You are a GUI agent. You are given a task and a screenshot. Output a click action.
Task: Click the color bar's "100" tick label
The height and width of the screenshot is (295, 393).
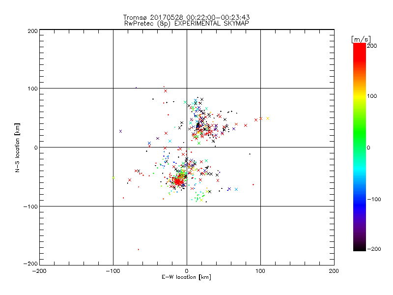[372, 96]
